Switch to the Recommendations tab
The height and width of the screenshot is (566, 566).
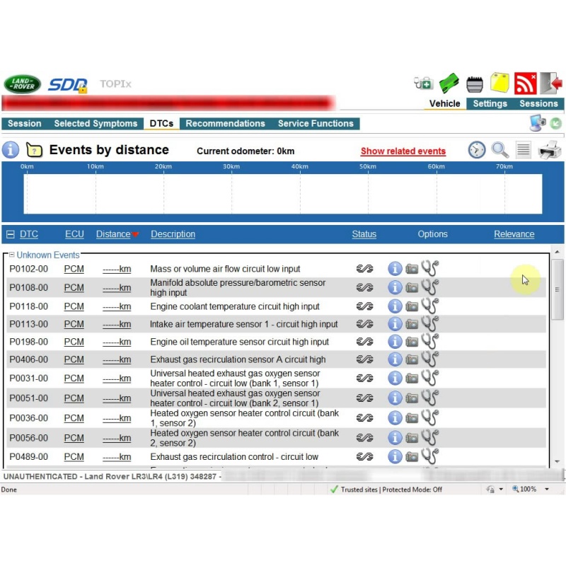225,123
